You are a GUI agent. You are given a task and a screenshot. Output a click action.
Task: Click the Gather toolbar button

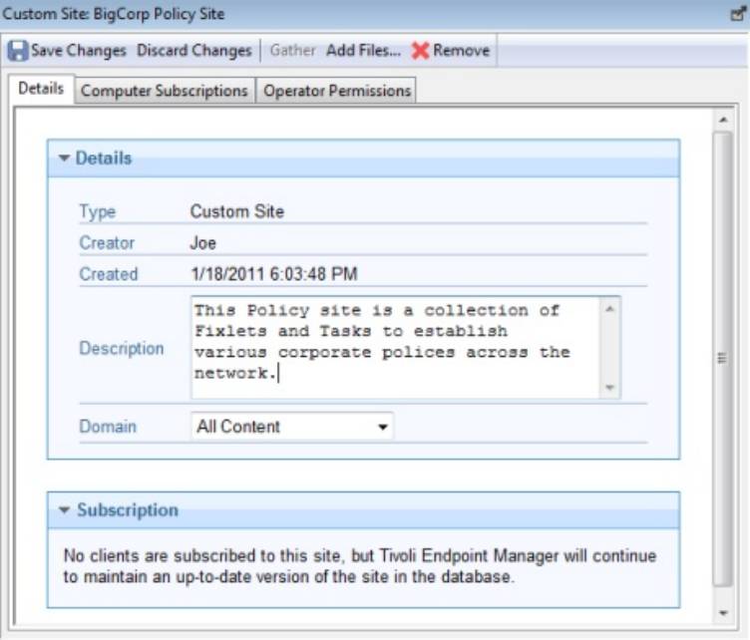(x=292, y=50)
